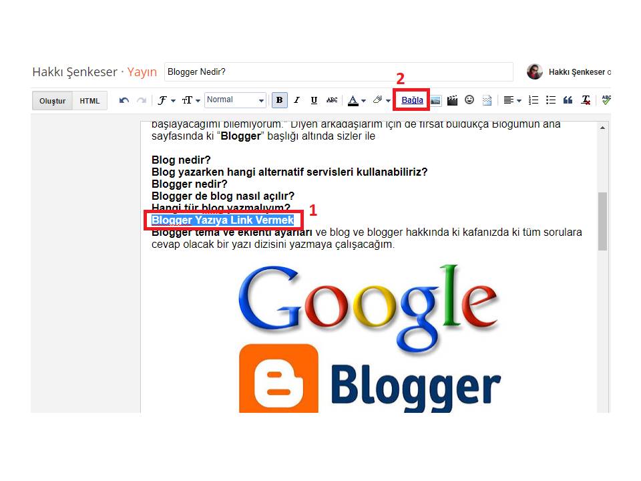Run the spell check tool
The width and height of the screenshot is (641, 481).
point(606,100)
